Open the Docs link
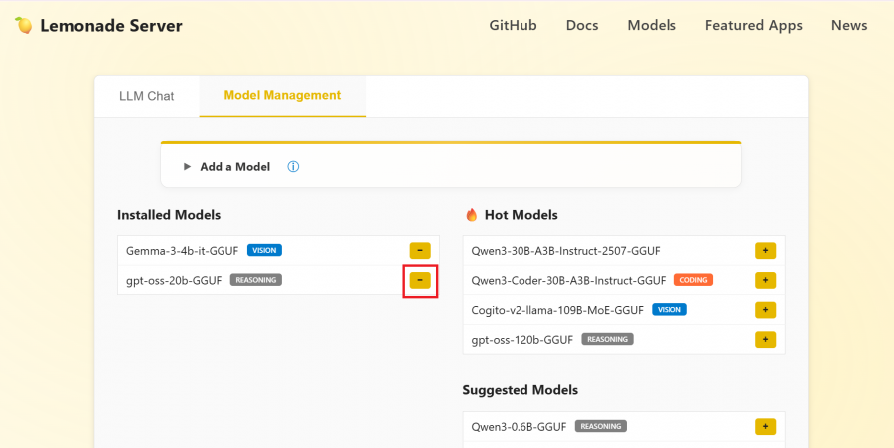The width and height of the screenshot is (894, 448). coord(582,25)
